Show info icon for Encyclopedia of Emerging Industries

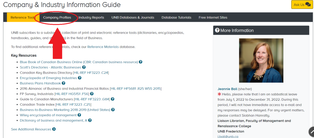(x=79, y=78)
